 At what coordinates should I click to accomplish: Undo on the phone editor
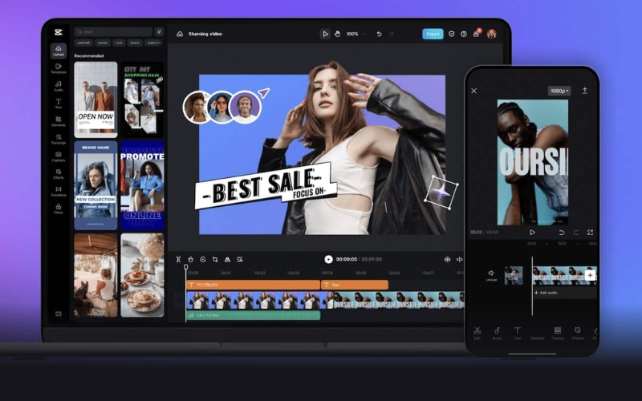coord(561,233)
